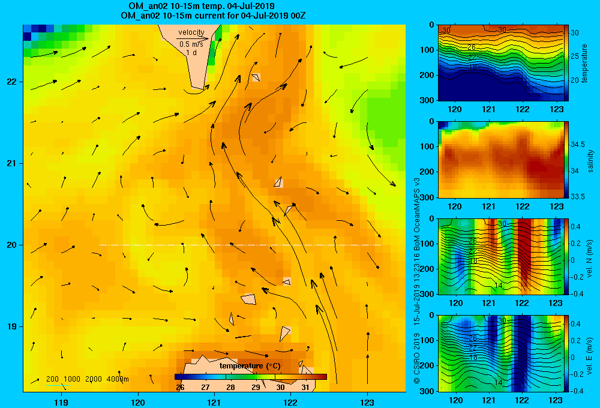600x408 pixels.
Task: Click the cyan line under the '200' depth label
Action: [x=58, y=385]
